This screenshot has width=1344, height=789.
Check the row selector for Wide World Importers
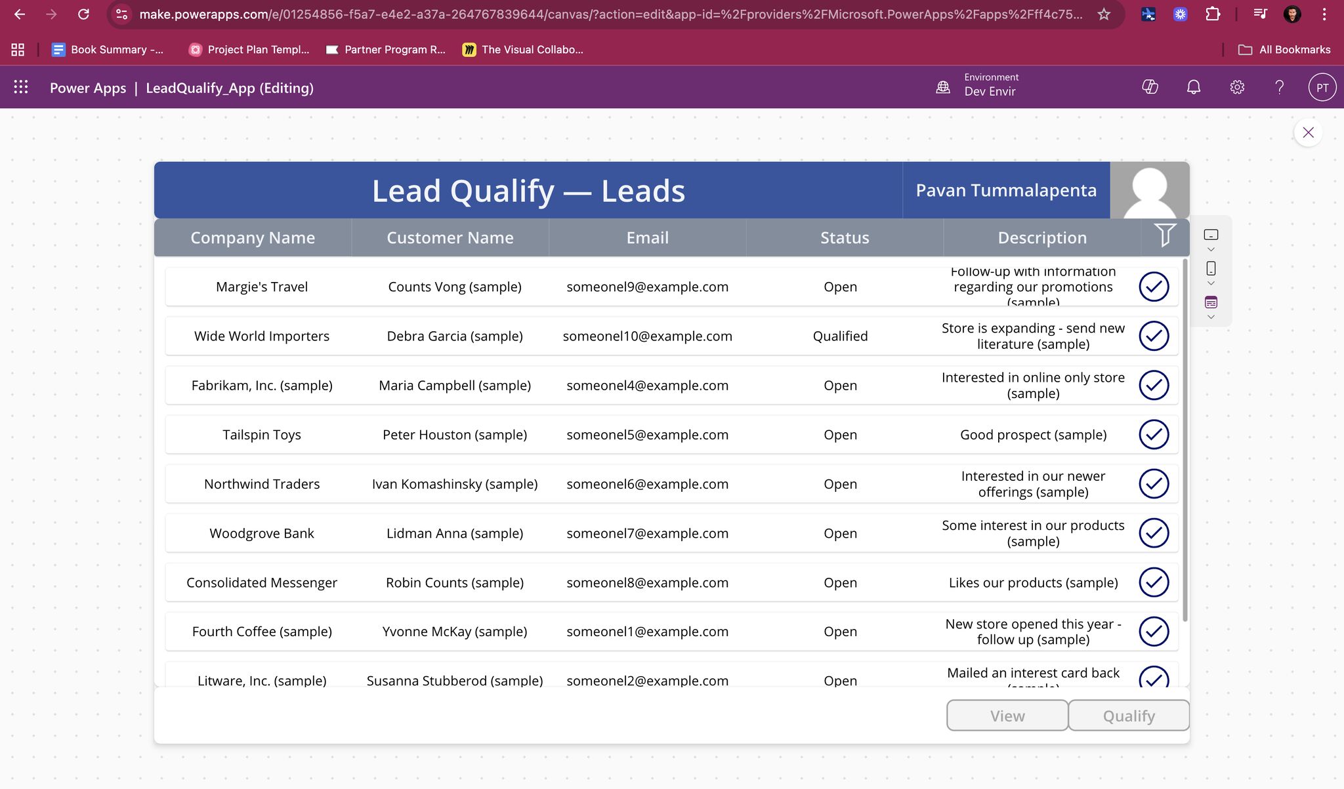click(1155, 336)
